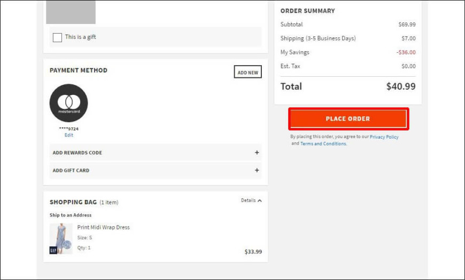Click the gray product image placeholder

pyautogui.click(x=71, y=12)
